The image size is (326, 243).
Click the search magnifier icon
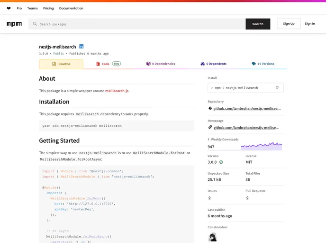35,24
